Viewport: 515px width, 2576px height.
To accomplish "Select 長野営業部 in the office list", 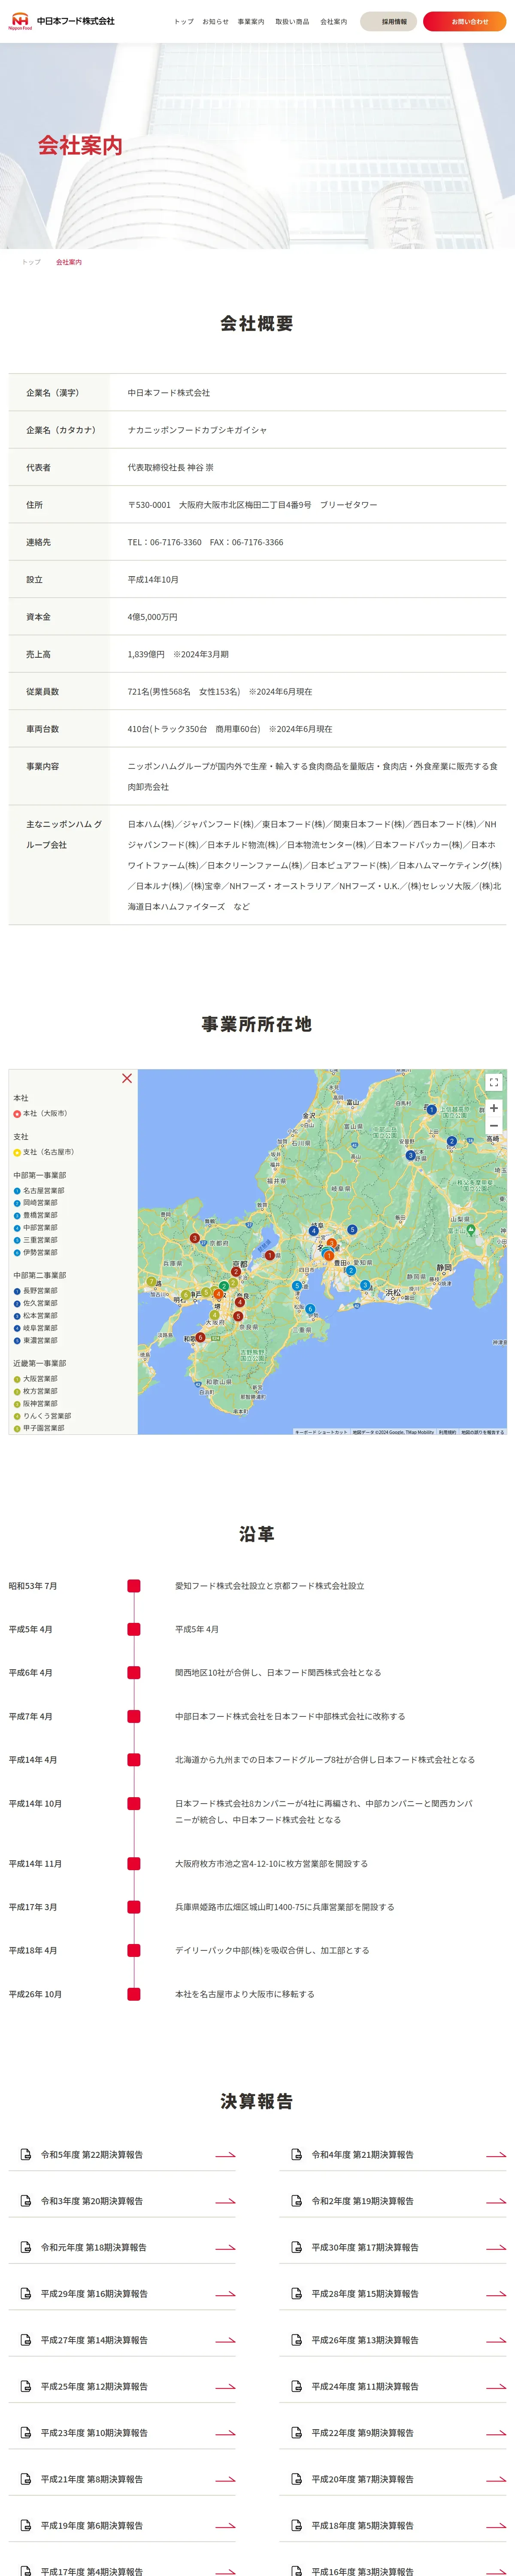I will 35,1291.
